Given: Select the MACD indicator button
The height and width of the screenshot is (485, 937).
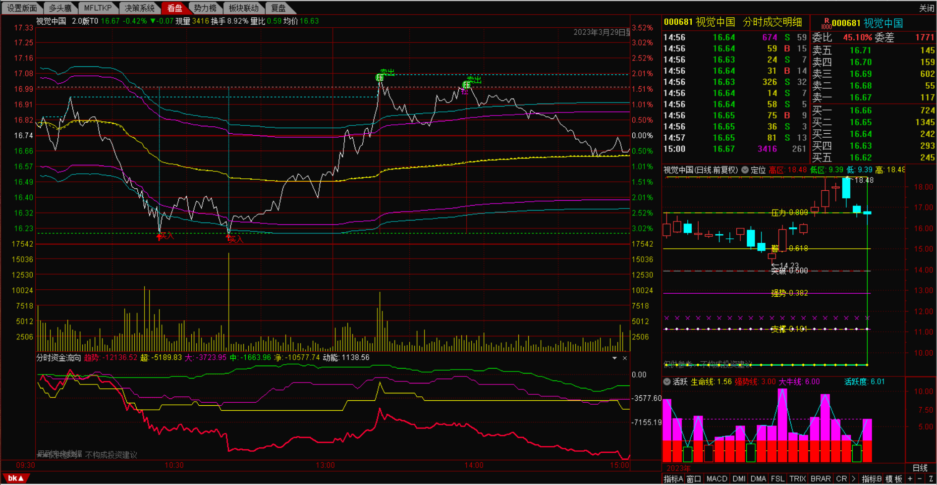Looking at the screenshot, I should tap(717, 479).
